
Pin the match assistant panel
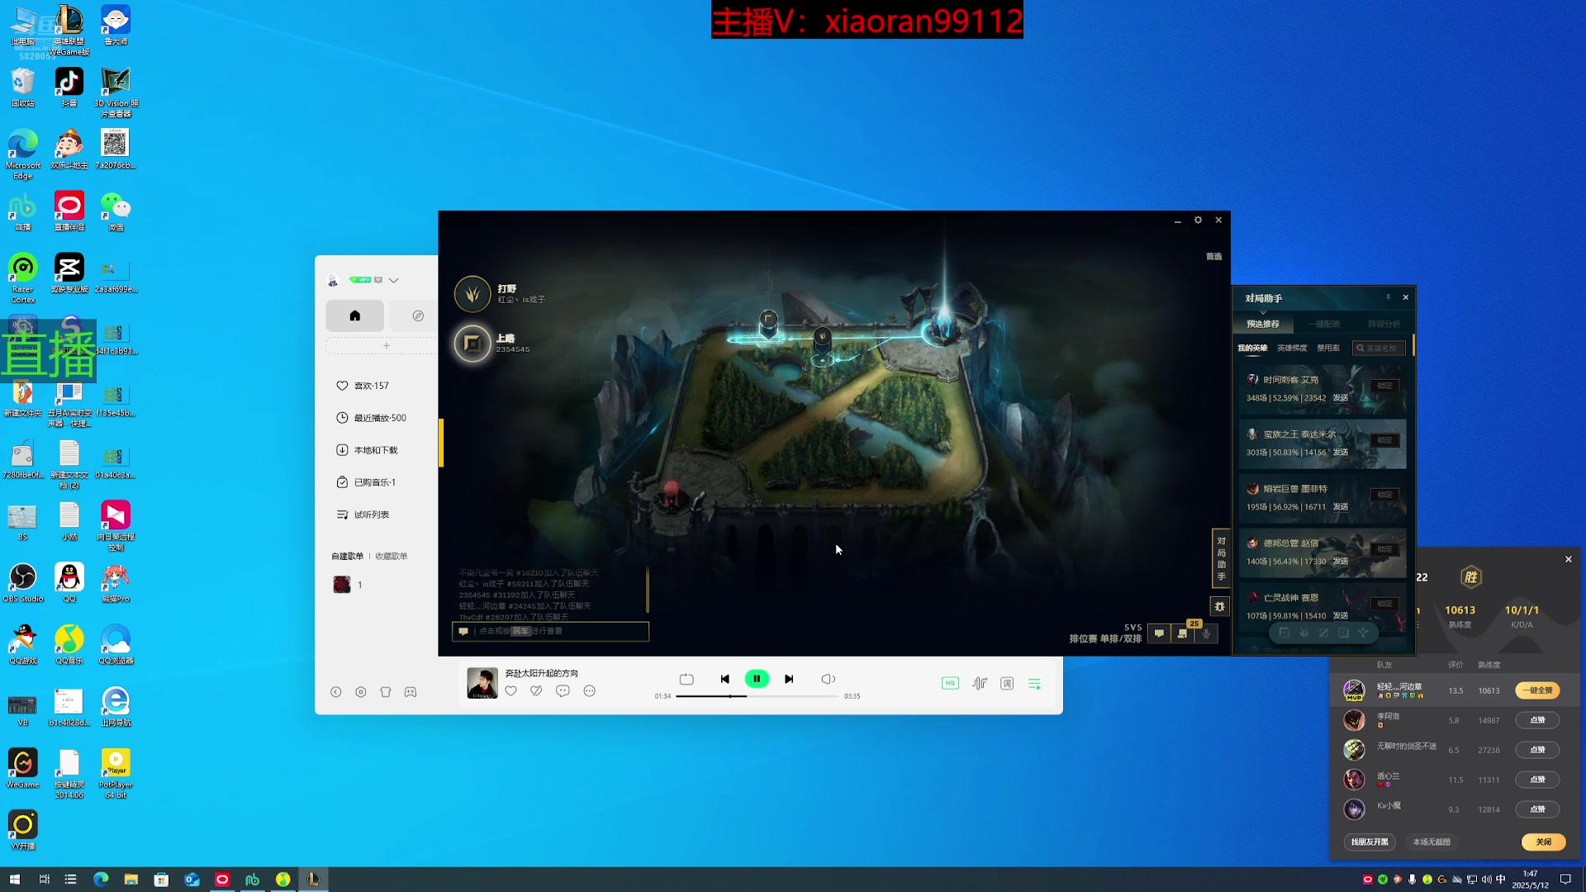1388,297
